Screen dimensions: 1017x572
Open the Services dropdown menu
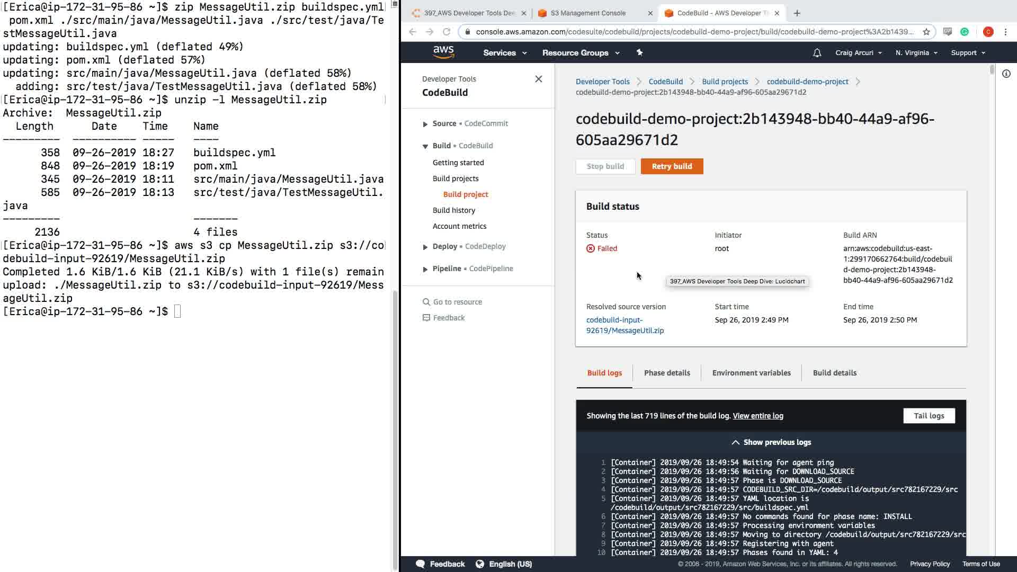pos(504,53)
